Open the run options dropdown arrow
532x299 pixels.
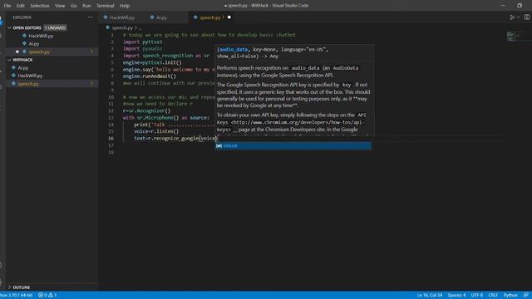(518, 17)
